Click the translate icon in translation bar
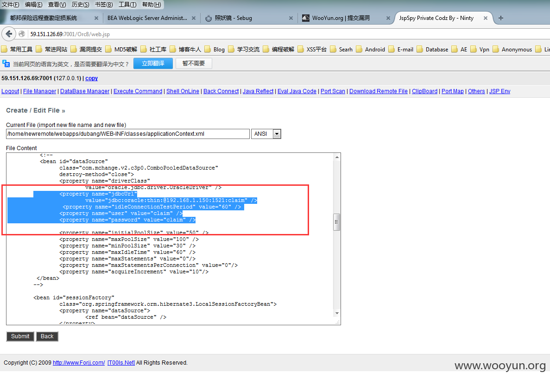The image size is (550, 379). pos(6,64)
